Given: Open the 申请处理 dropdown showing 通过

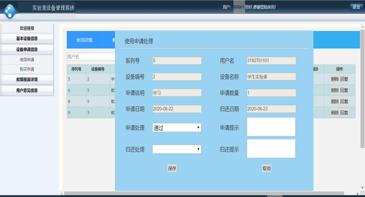Looking at the screenshot, I should pos(177,127).
